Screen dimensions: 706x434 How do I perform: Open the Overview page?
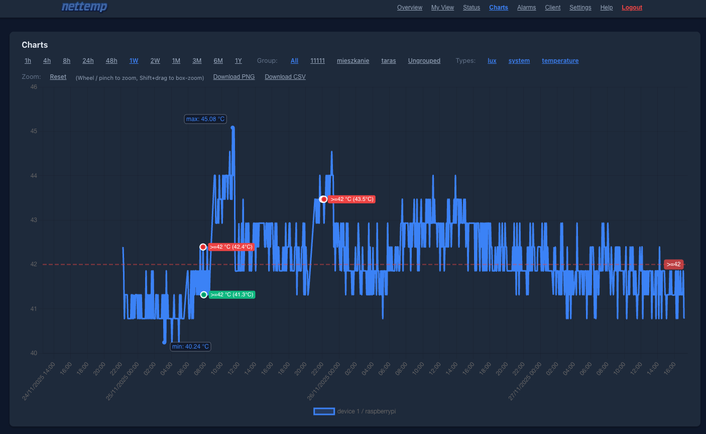pyautogui.click(x=410, y=7)
